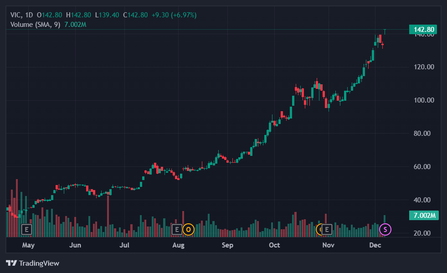This screenshot has height=273, width=447.
Task: Click the earnings E marker near August
Action: tap(176, 229)
